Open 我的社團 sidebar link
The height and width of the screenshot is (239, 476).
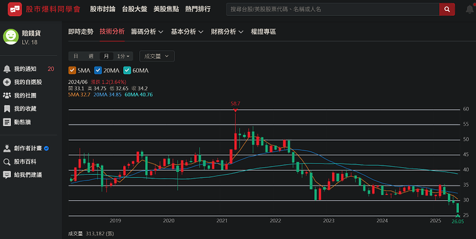25,95
